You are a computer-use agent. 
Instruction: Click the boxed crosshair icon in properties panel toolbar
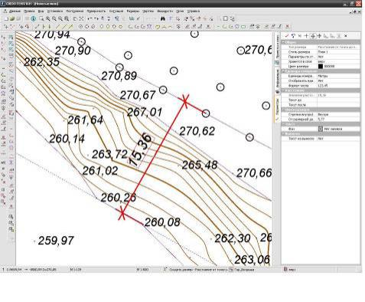click(313, 36)
